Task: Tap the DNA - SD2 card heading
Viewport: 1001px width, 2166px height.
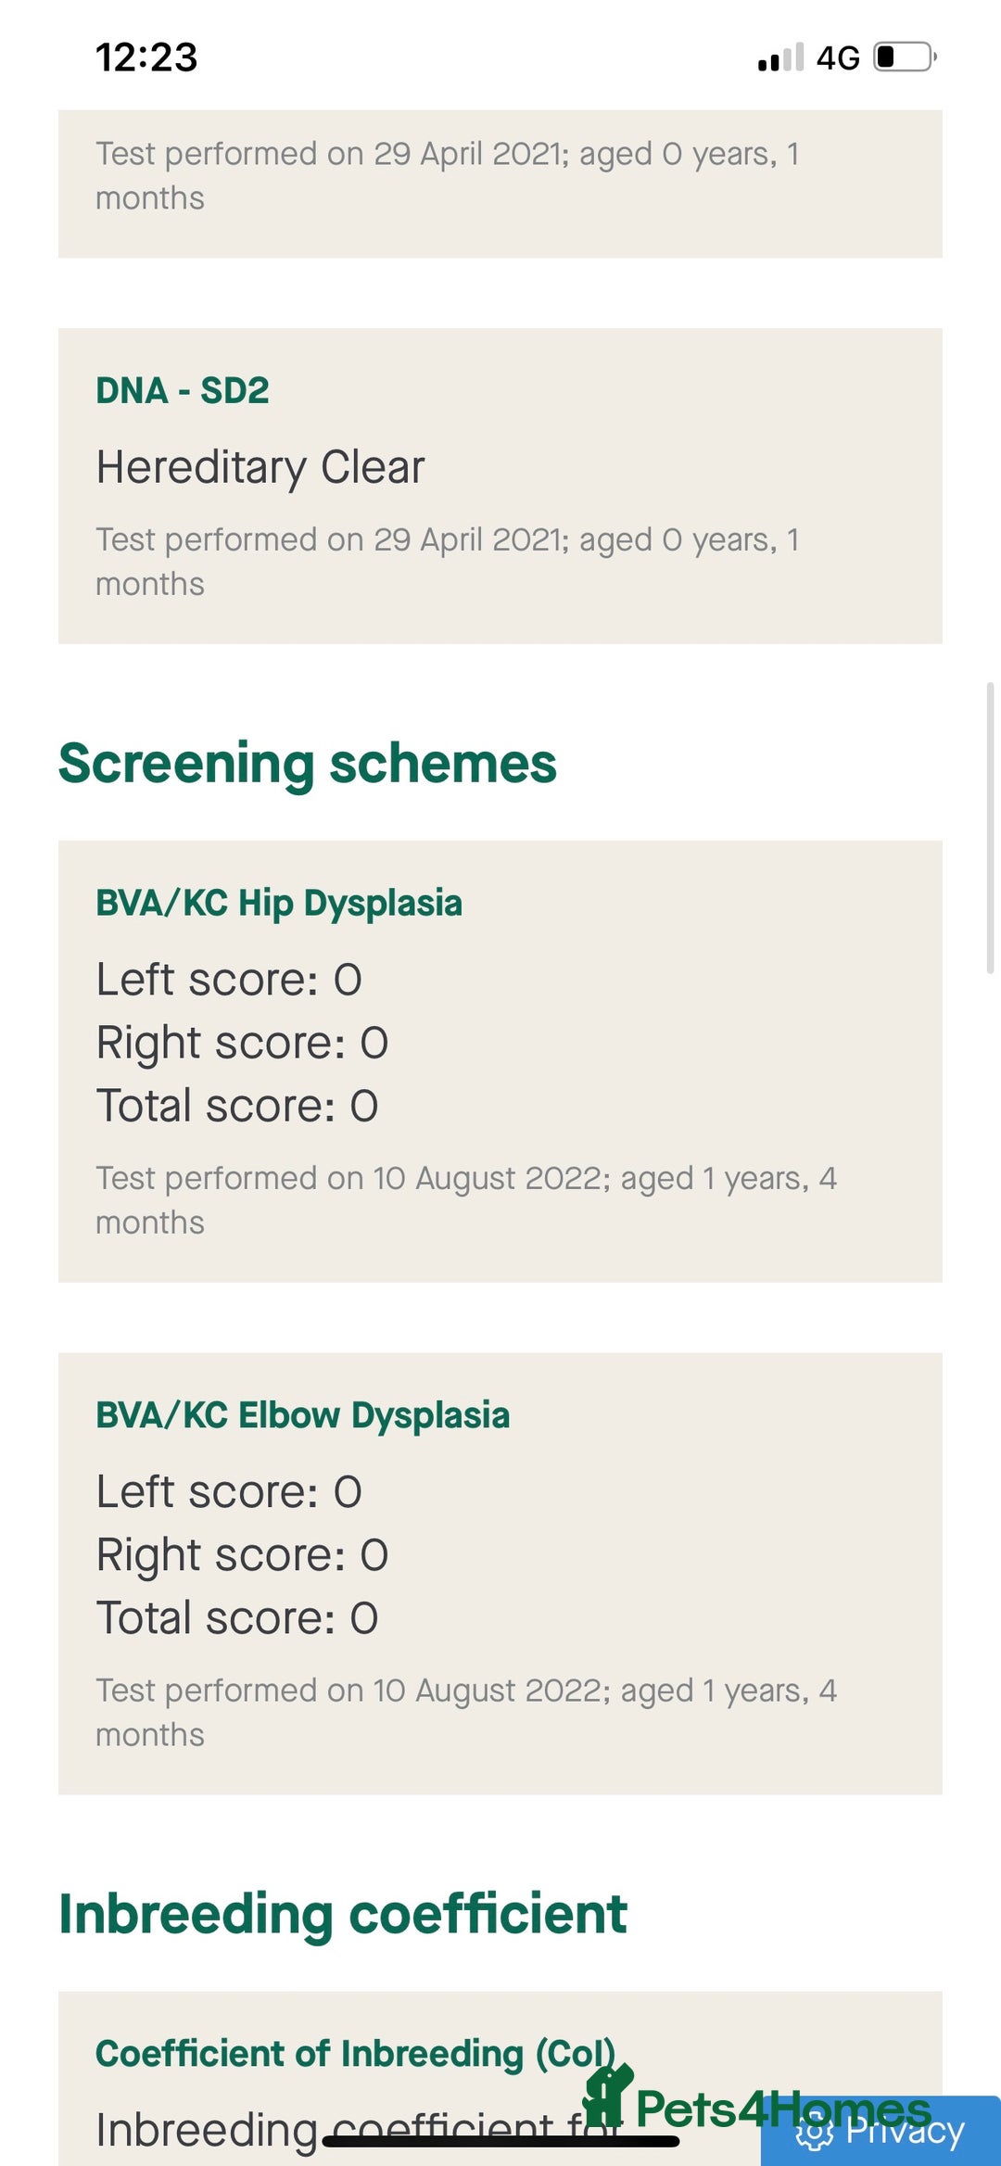Action: 183,391
